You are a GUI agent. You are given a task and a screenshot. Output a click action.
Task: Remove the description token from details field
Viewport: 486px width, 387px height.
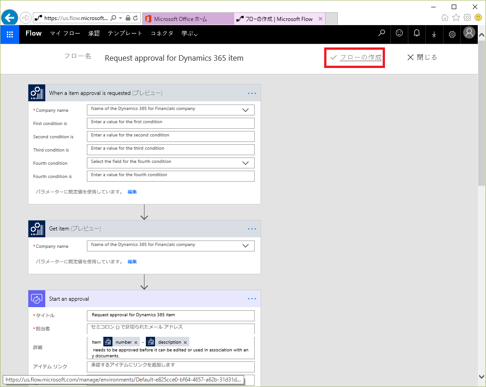[185, 342]
